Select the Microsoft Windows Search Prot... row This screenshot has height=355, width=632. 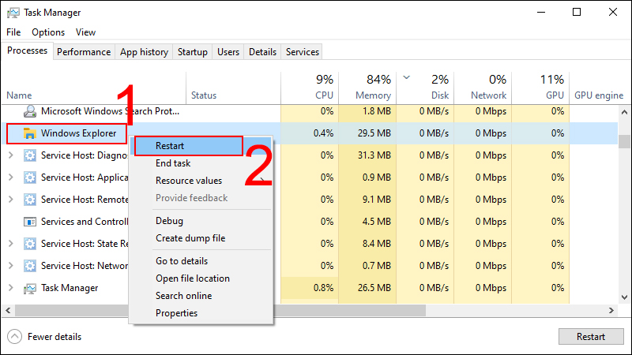pos(310,111)
